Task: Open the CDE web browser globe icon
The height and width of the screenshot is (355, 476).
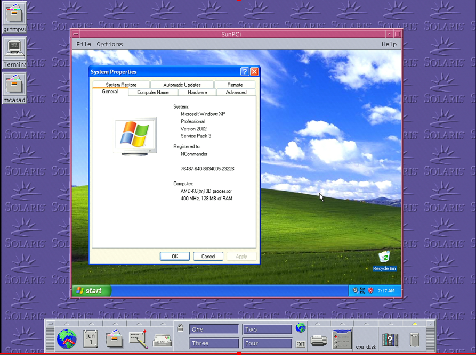Action: tap(67, 339)
